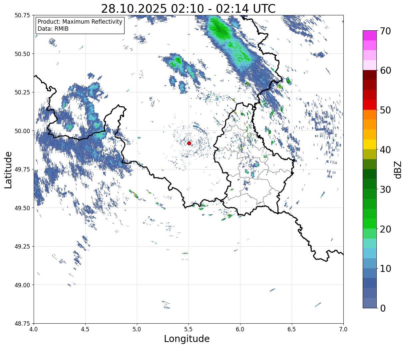The height and width of the screenshot is (347, 406).
Task: Click the colorbar tick label 60
Action: [x=385, y=70]
